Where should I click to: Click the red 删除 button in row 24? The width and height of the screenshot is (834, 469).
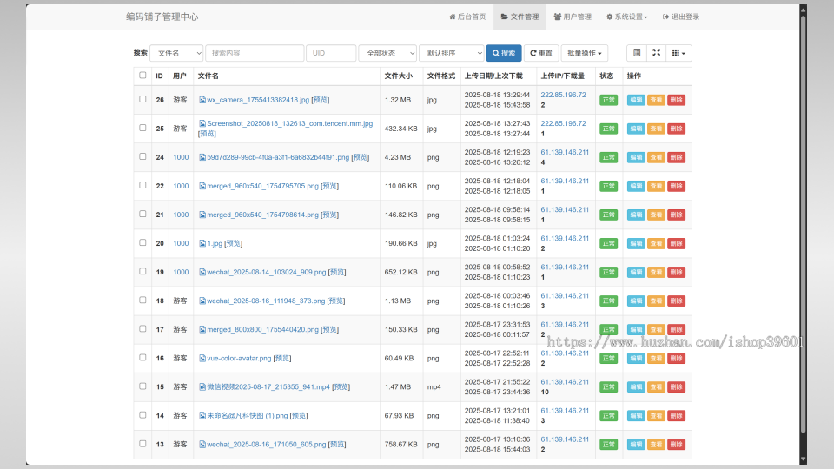676,157
